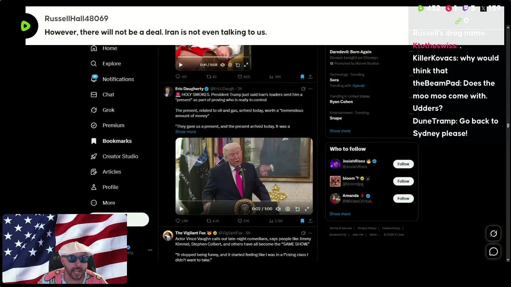Image resolution: width=511 pixels, height=287 pixels.
Task: Play the Trump video in Eric Daugherty post
Action: pos(181,209)
